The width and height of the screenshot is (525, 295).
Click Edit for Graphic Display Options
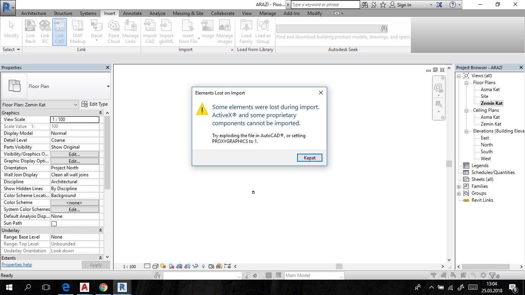click(75, 161)
